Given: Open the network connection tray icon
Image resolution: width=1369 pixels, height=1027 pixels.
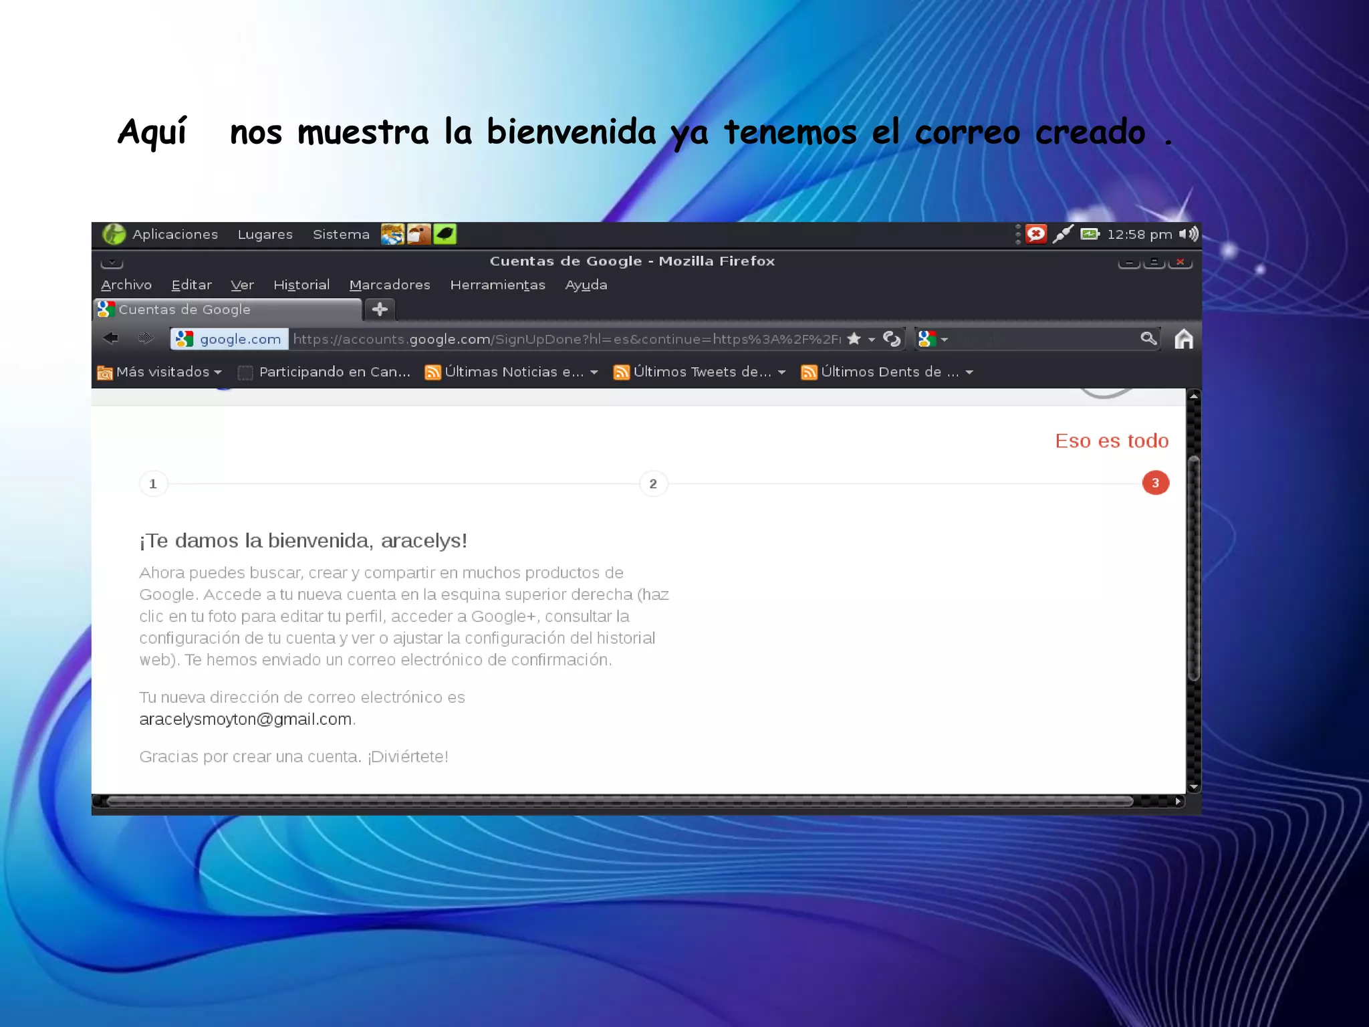Looking at the screenshot, I should pos(1063,234).
